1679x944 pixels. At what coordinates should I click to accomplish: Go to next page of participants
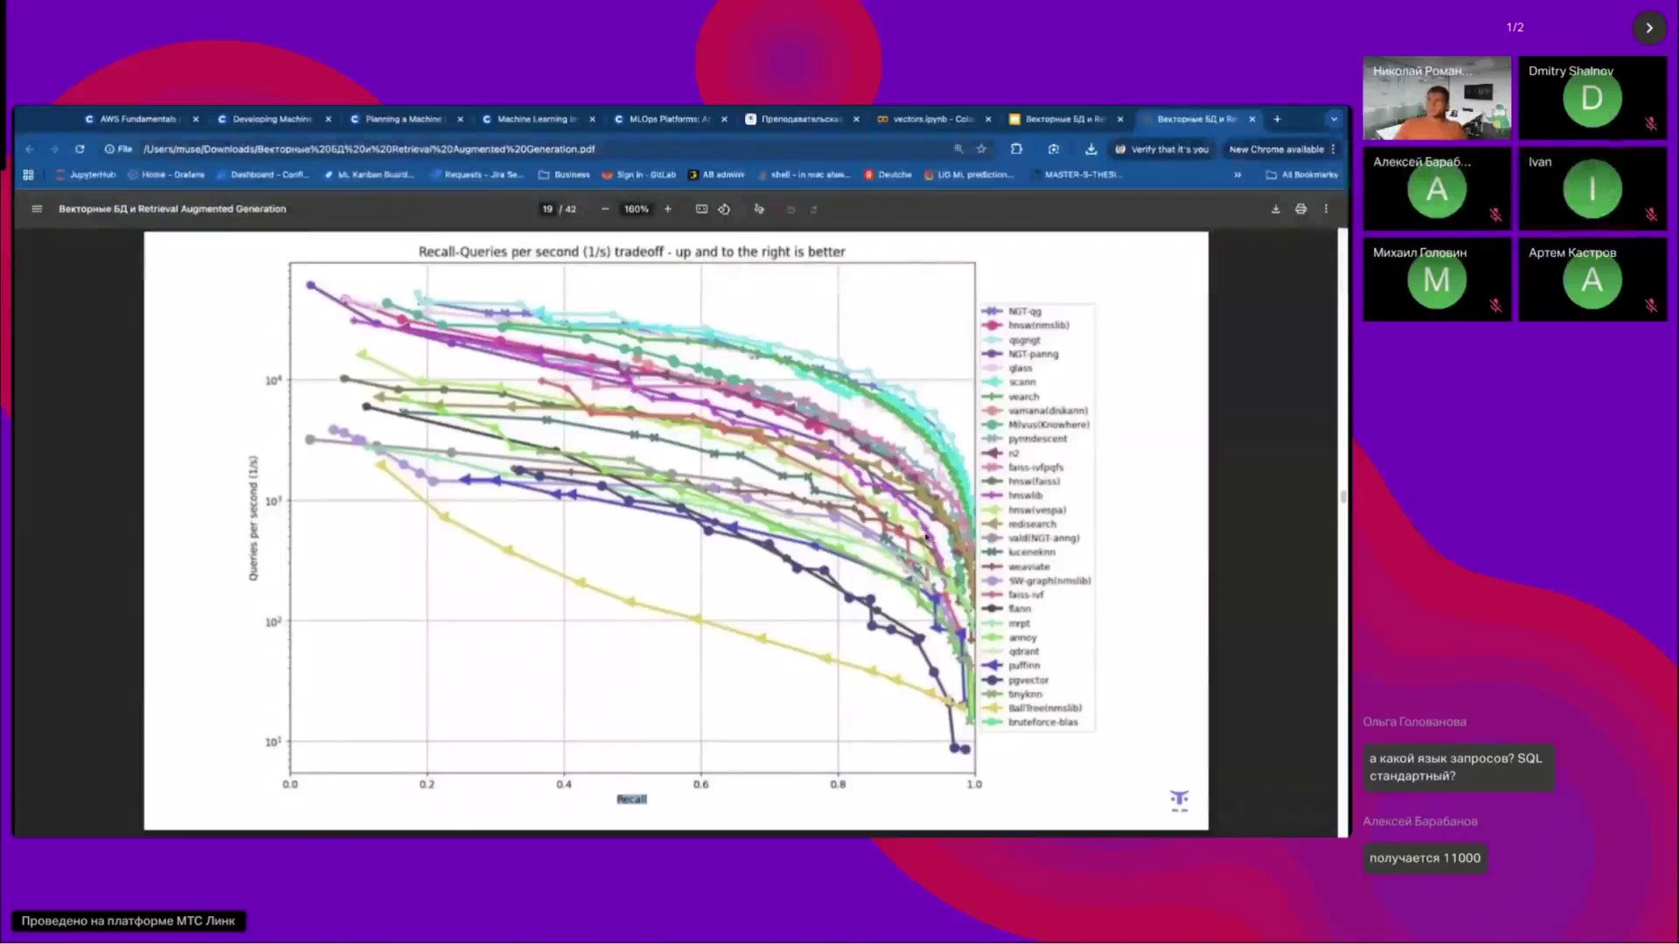click(1649, 28)
